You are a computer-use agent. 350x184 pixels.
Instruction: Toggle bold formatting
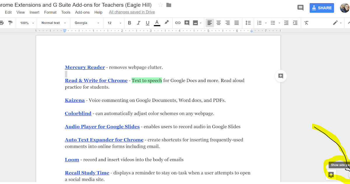129,23
